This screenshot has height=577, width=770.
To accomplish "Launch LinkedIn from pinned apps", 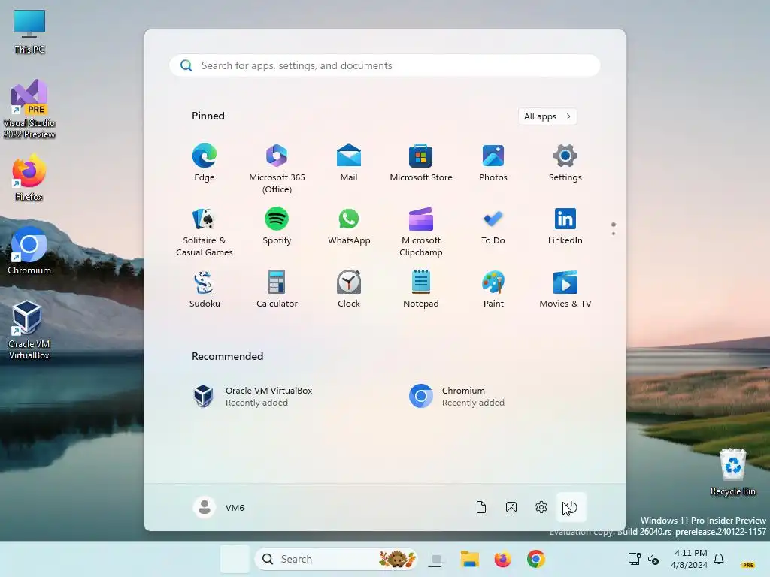I will tap(565, 226).
